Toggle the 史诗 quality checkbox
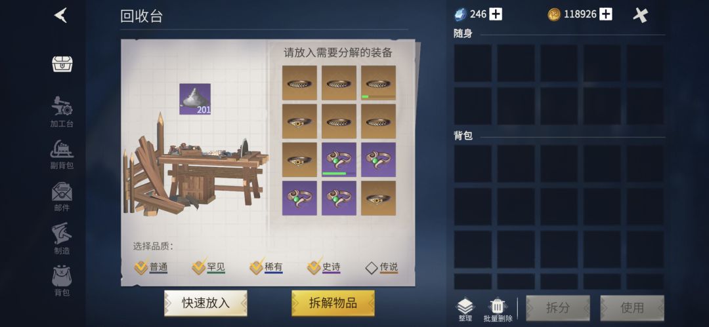 [x=314, y=267]
